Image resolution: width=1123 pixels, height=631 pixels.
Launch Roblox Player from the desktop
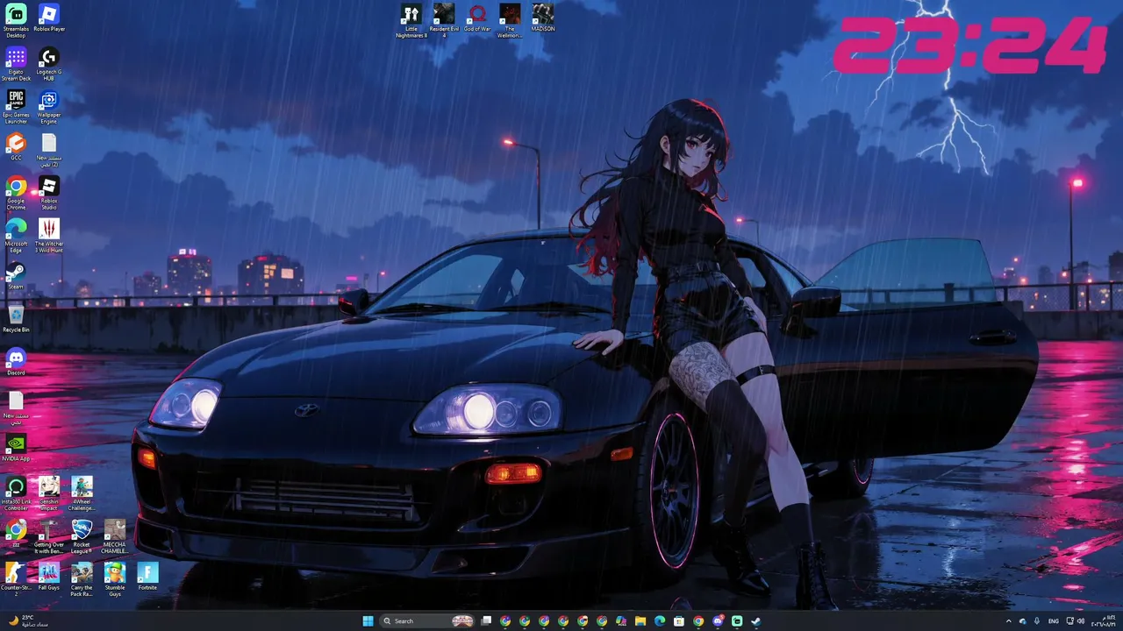[x=49, y=18]
